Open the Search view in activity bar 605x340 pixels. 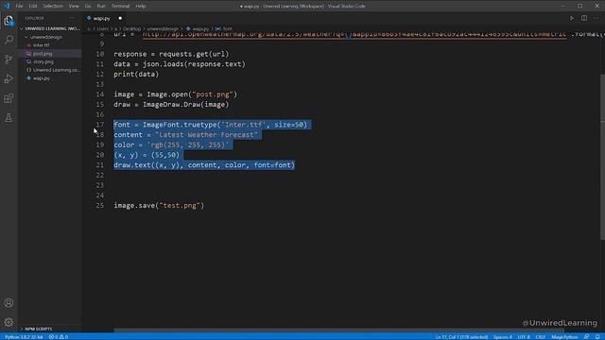(x=9, y=40)
